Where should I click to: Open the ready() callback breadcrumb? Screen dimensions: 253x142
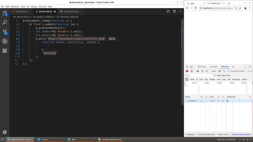pyautogui.click(x=43, y=17)
